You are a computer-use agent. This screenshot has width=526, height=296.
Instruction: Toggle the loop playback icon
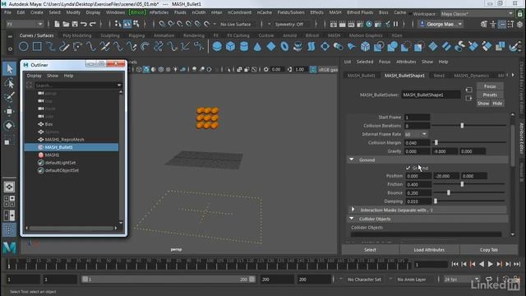[489, 280]
